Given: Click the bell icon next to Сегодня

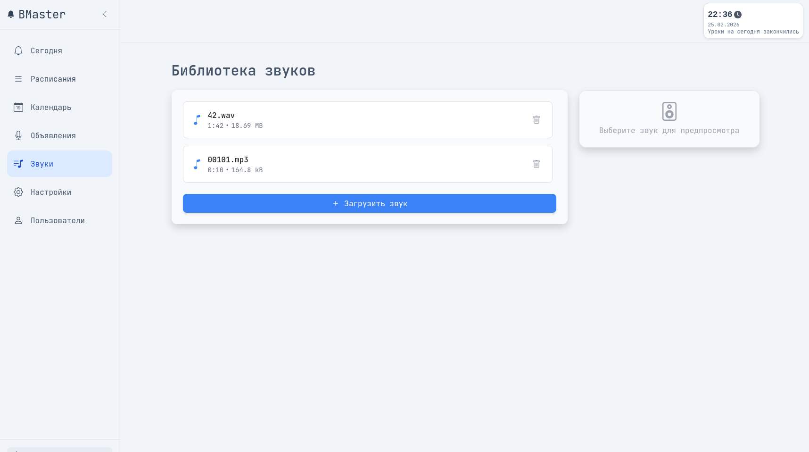Looking at the screenshot, I should (18, 50).
